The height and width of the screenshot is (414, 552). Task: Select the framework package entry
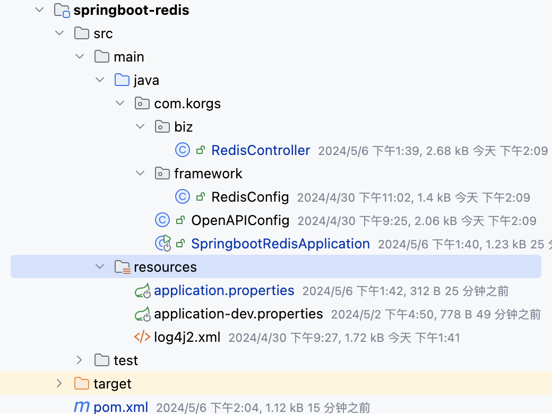pyautogui.click(x=208, y=174)
